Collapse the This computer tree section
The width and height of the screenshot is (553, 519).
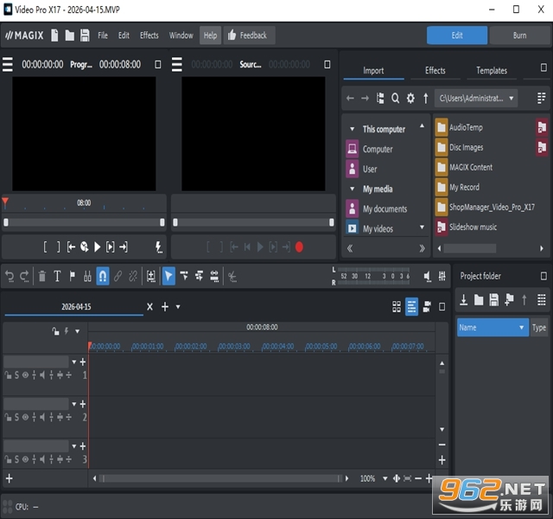(x=352, y=129)
